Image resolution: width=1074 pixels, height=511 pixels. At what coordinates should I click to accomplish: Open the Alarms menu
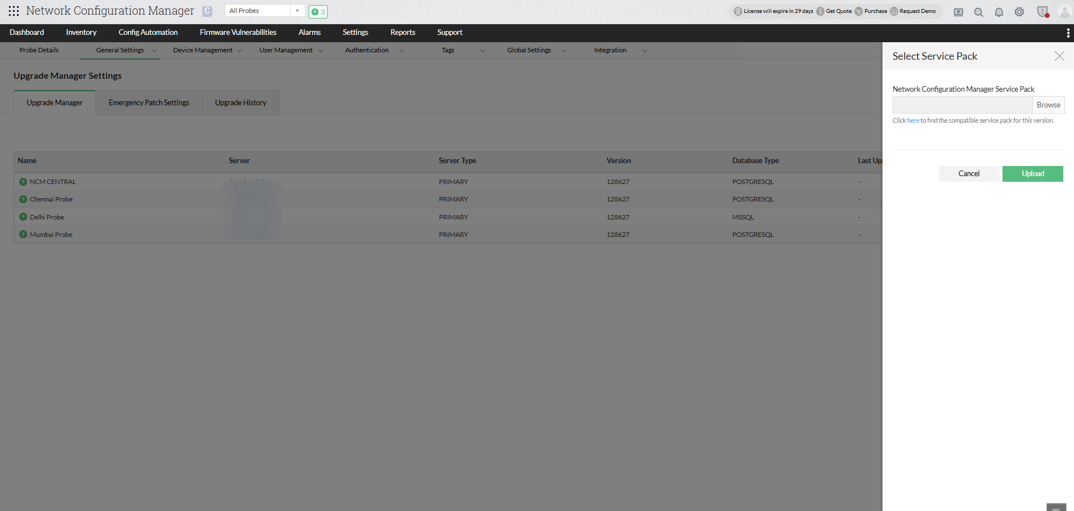pyautogui.click(x=310, y=33)
